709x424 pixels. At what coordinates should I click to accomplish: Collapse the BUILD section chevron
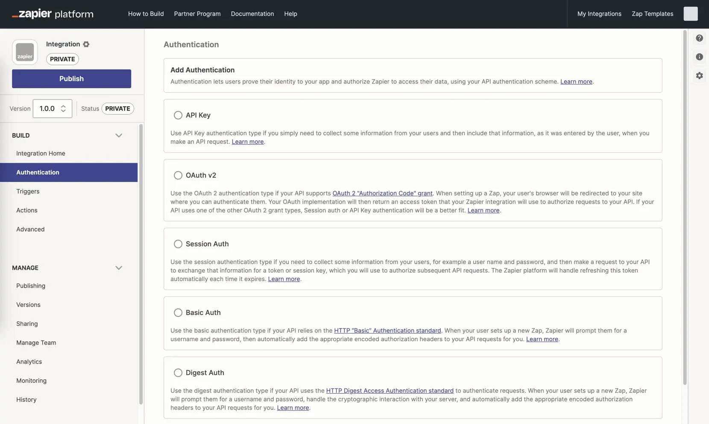pyautogui.click(x=119, y=136)
